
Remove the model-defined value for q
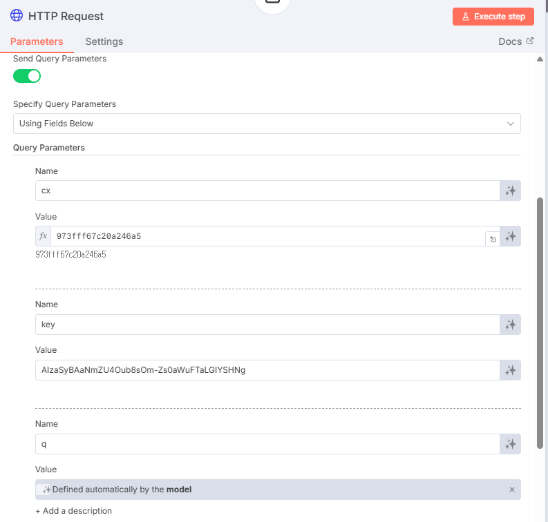(511, 490)
